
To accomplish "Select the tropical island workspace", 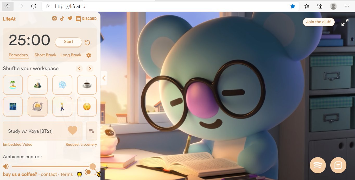I will point(13,85).
